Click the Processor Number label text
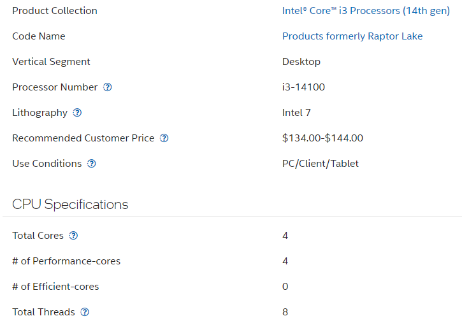Viewport: 462px width, 323px height. click(x=55, y=87)
